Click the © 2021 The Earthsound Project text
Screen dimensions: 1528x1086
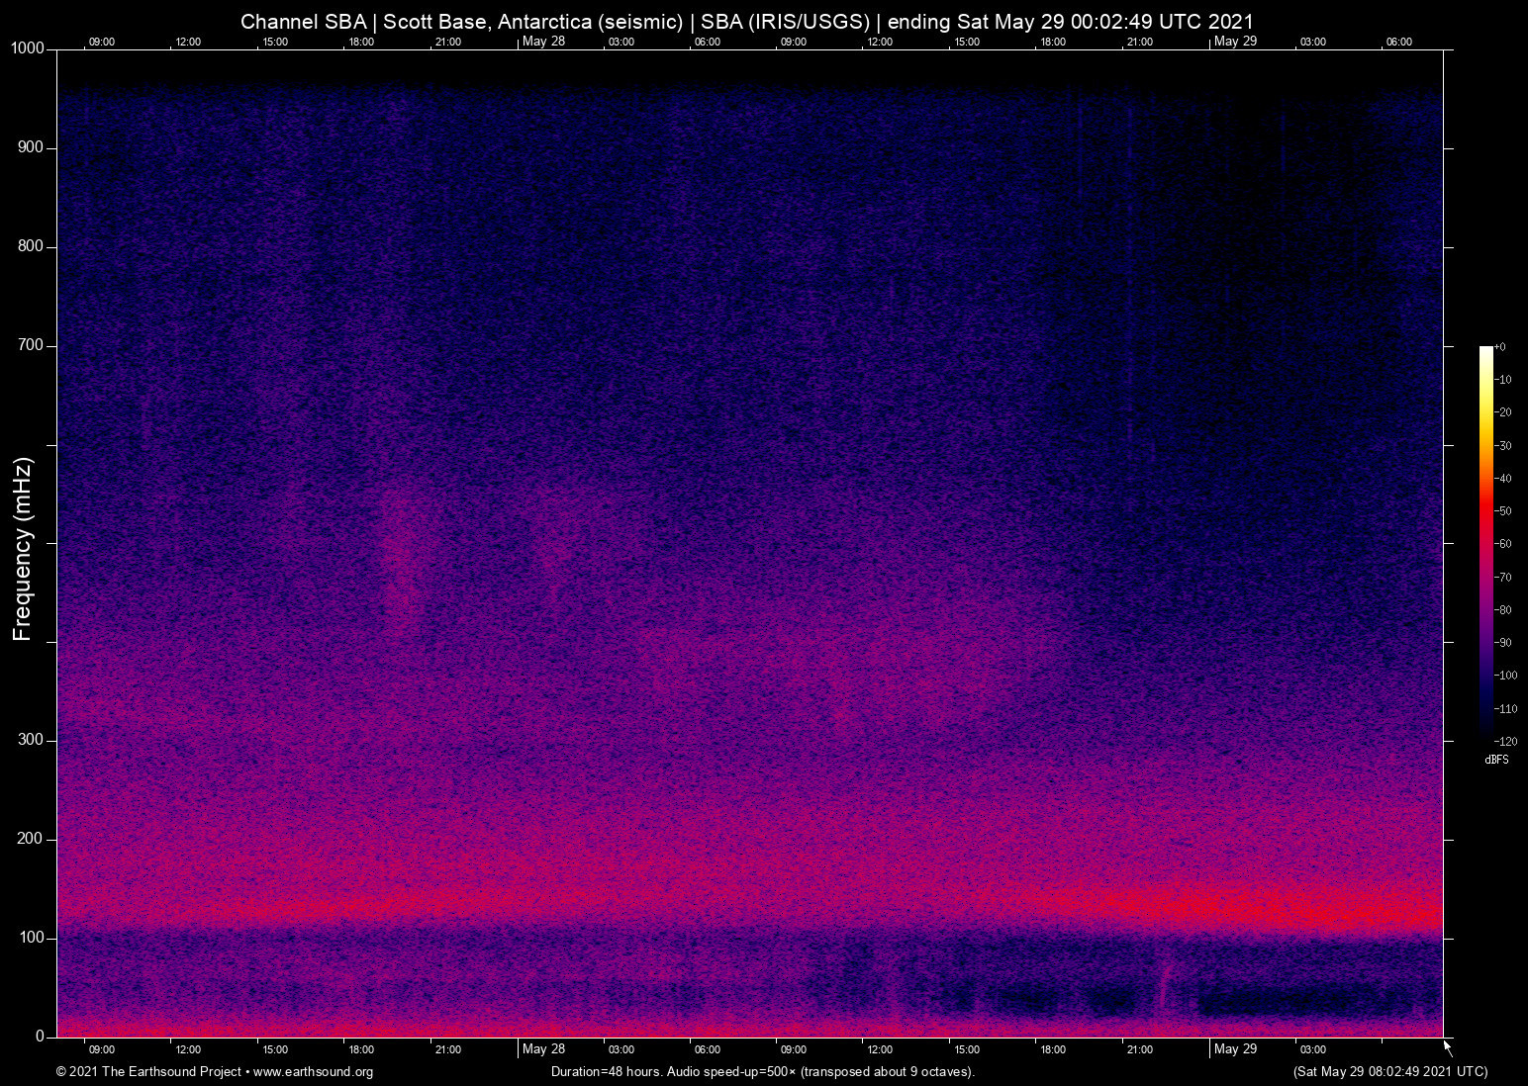[148, 1072]
